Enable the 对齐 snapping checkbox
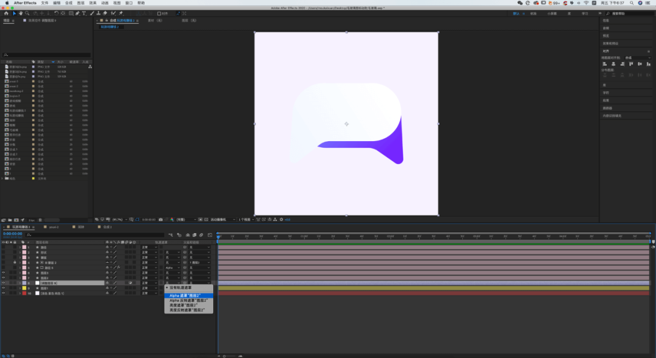The width and height of the screenshot is (656, 358). (x=160, y=13)
